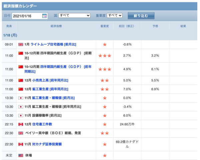Click previous value 4.9%

[x=127, y=69]
